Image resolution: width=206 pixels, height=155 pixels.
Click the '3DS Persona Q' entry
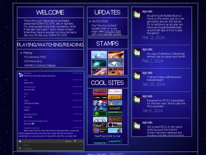(33, 61)
